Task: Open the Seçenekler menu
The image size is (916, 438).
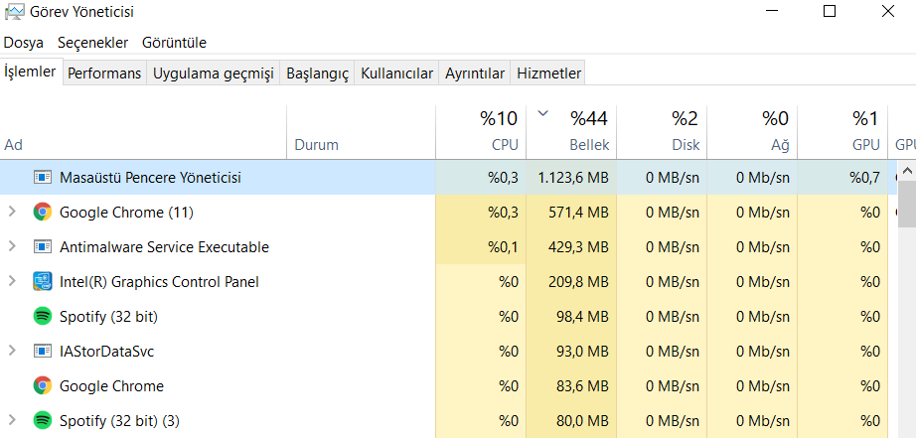Action: (92, 43)
